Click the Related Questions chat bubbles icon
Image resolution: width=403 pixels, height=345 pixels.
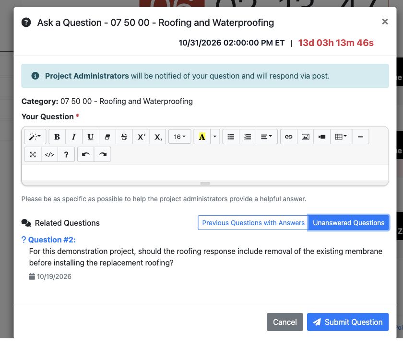click(26, 223)
